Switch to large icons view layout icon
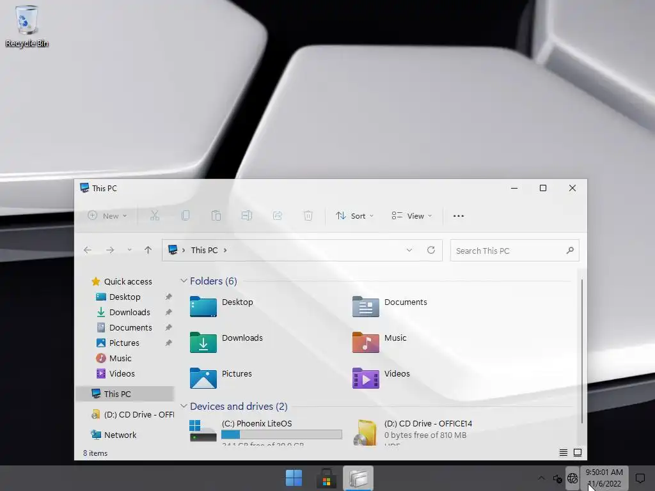Viewport: 655px width, 491px height. [x=578, y=453]
